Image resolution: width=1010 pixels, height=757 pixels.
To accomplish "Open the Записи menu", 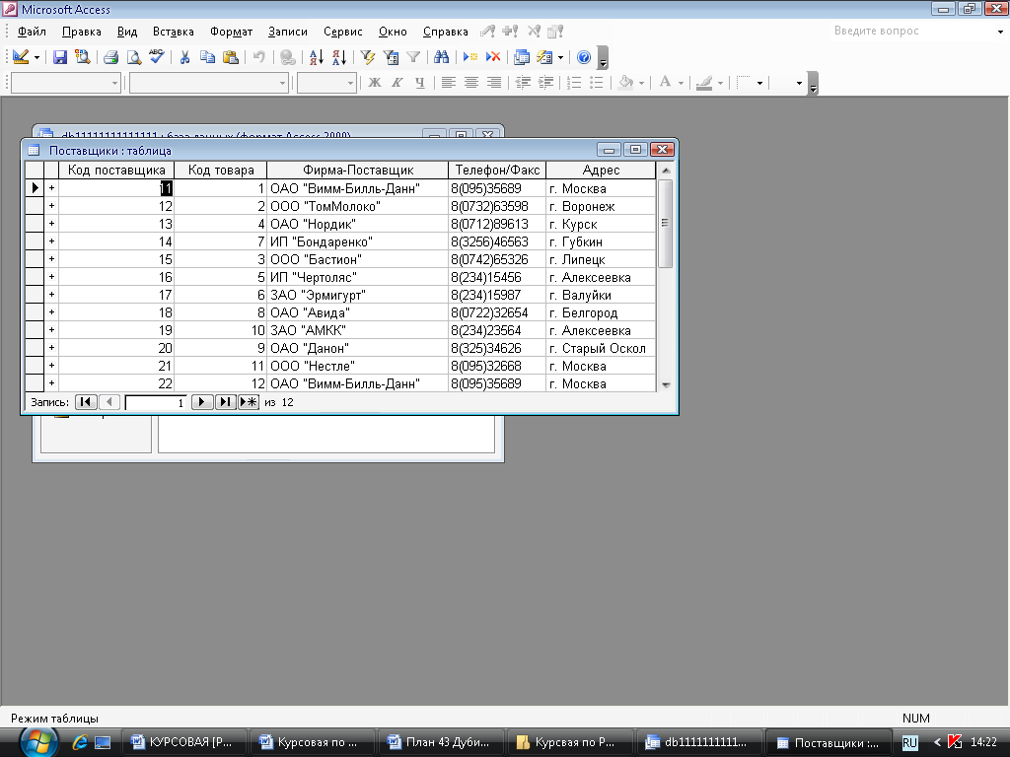I will point(288,32).
